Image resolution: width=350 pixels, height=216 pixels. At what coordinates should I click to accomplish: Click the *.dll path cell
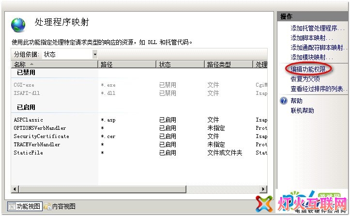coord(108,93)
